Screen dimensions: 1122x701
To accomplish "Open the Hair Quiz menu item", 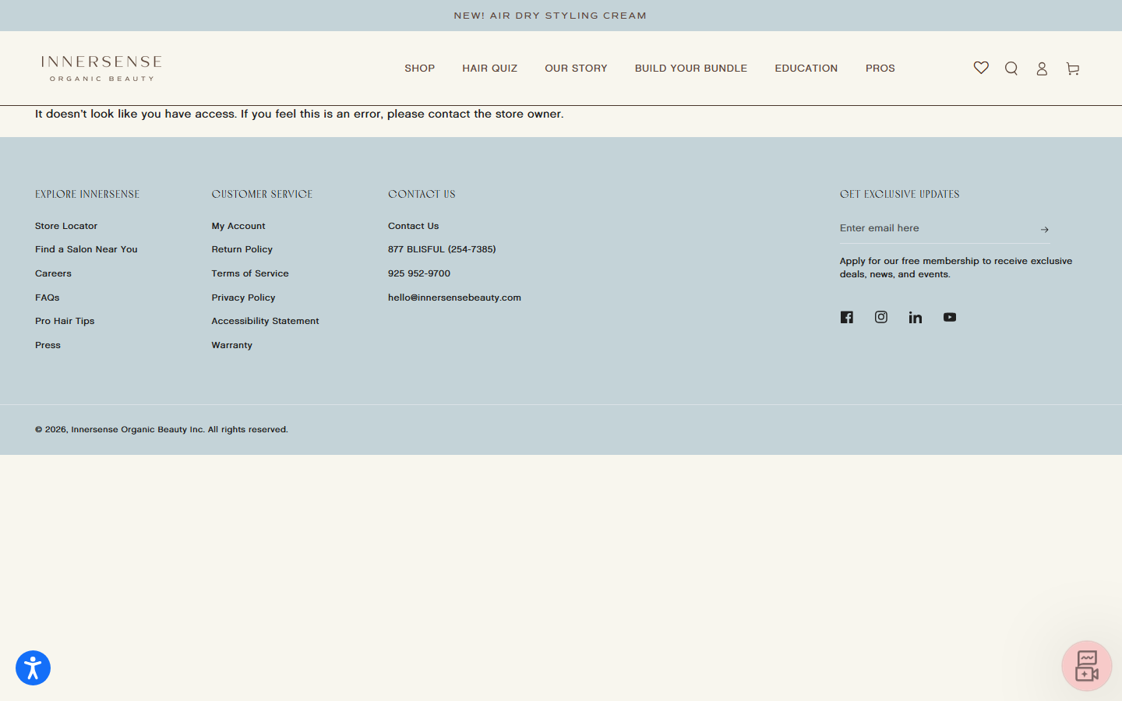I will [490, 69].
